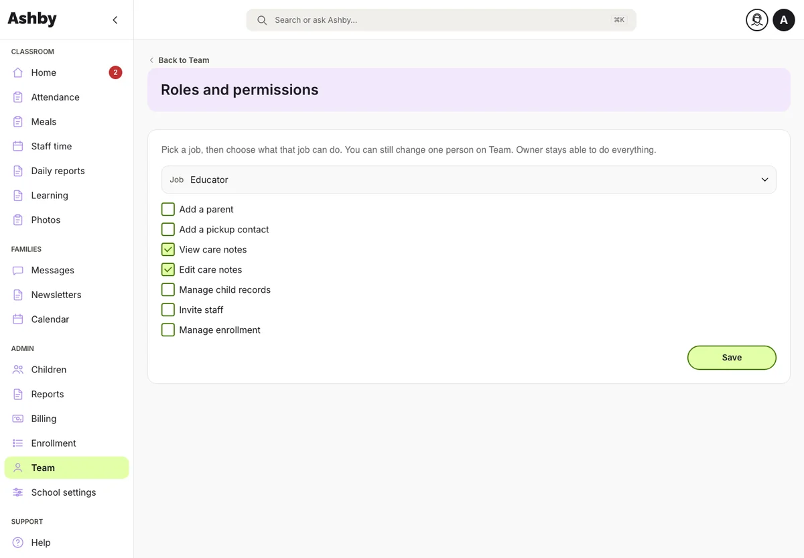Image resolution: width=804 pixels, height=558 pixels.
Task: Open School settings
Action: click(x=66, y=492)
